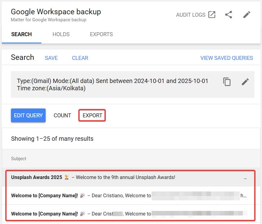Click the Count button
This screenshot has height=224, width=262.
[x=62, y=115]
